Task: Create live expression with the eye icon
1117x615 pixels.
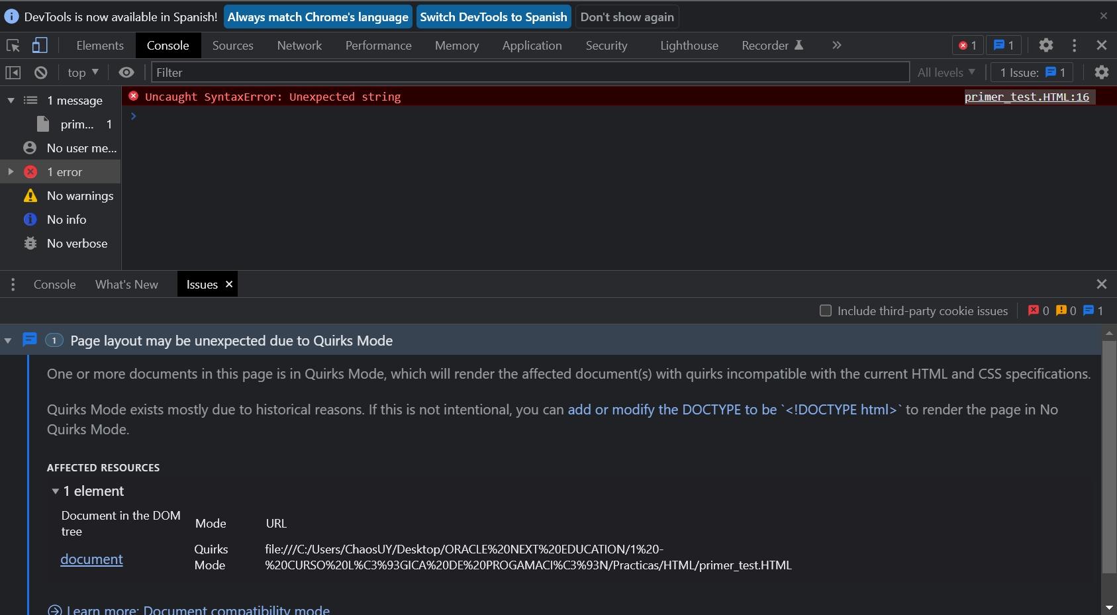Action: (x=126, y=72)
